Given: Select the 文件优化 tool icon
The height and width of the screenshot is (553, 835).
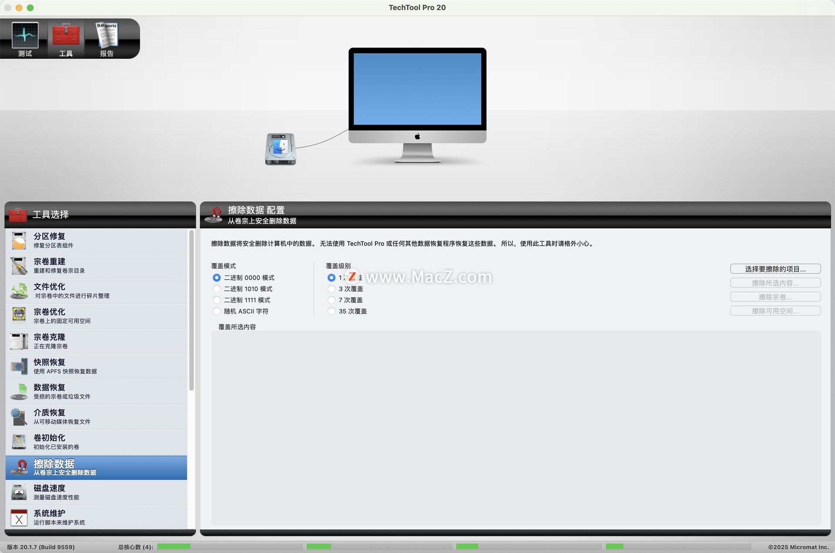Looking at the screenshot, I should click(19, 291).
